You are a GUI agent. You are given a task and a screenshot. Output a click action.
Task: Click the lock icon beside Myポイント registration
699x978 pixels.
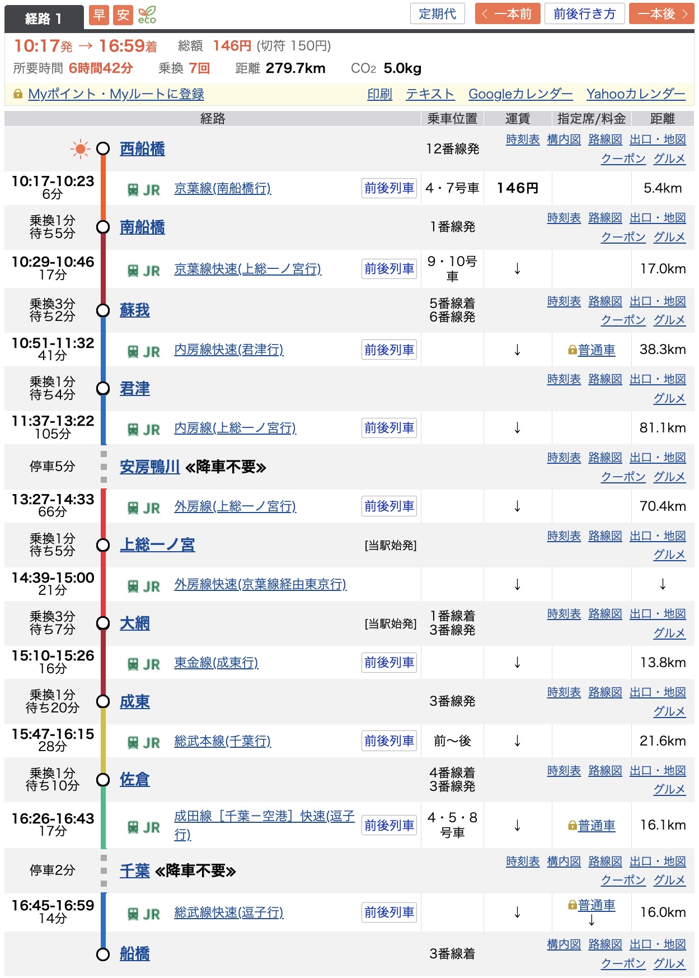tap(18, 94)
